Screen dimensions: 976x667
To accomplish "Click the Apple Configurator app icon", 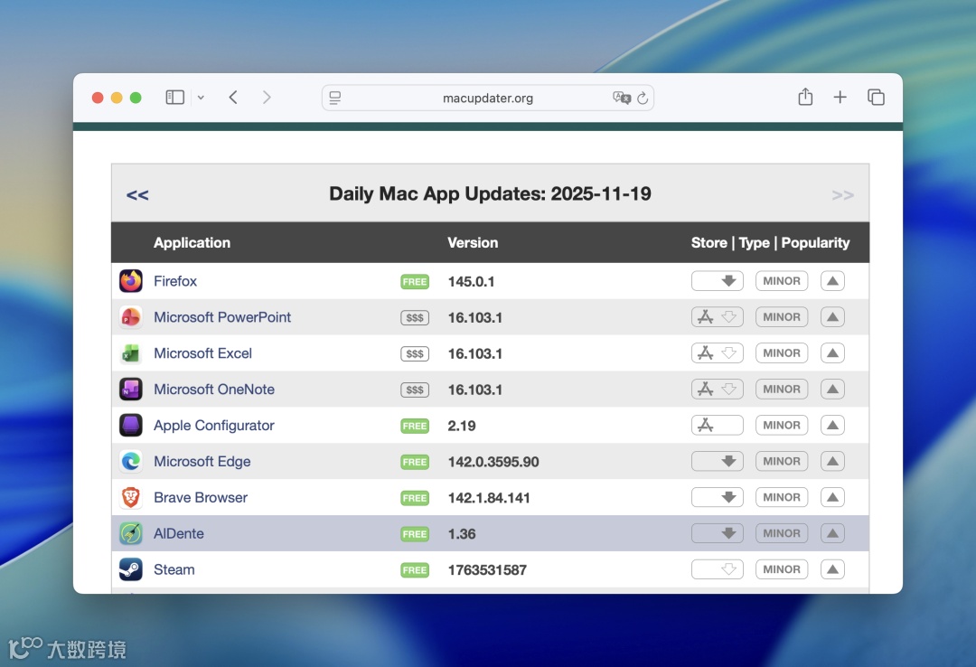I will pyautogui.click(x=131, y=426).
